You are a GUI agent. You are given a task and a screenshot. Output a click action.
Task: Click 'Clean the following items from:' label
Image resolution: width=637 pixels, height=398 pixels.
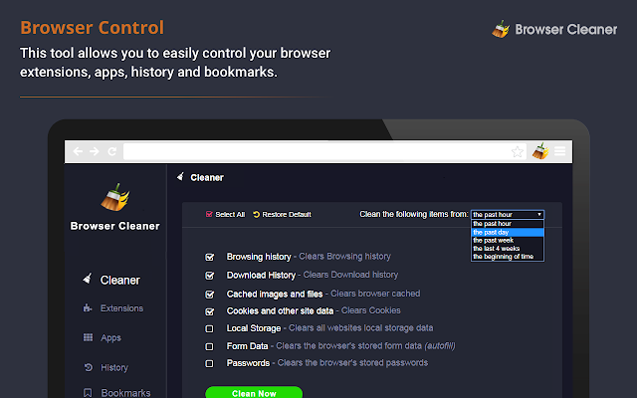pos(414,214)
